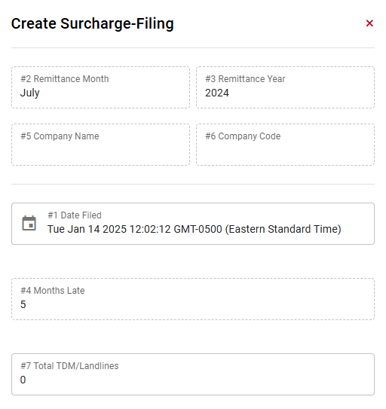Select the #3 Remittance Year box
The height and width of the screenshot is (409, 386).
[x=285, y=87]
